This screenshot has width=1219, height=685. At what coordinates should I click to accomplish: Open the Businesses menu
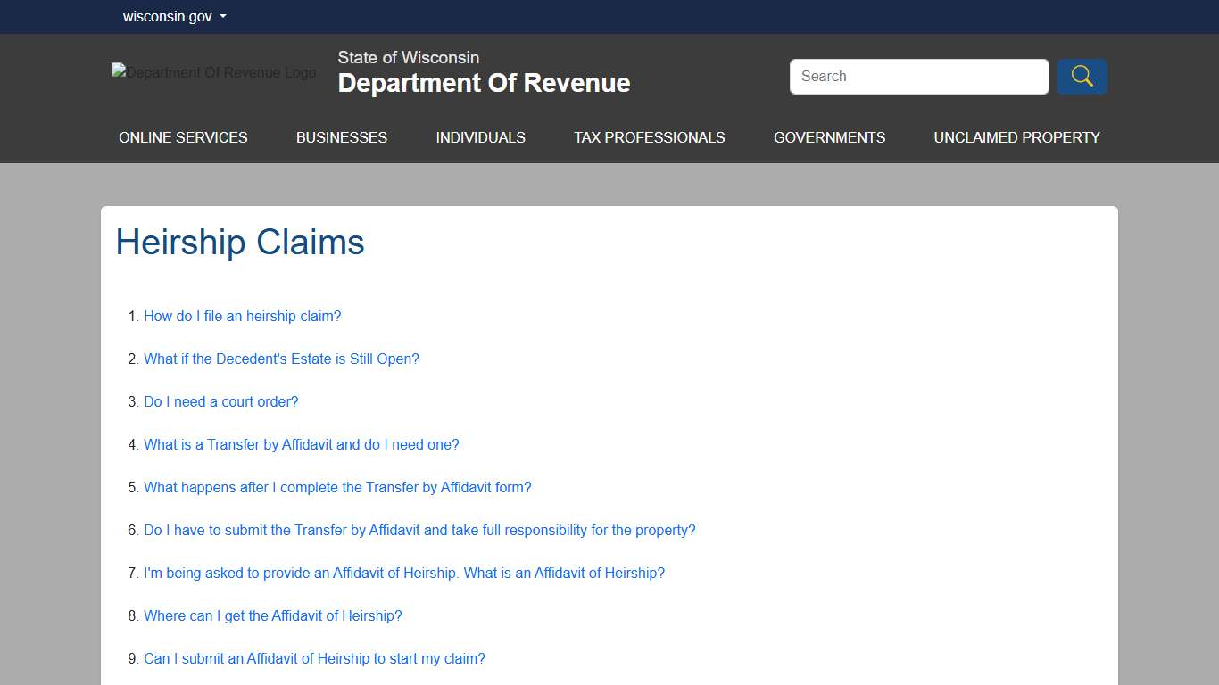click(x=342, y=137)
